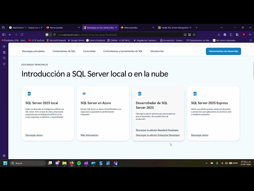Click 'Más información' under SQL Server en Azure
Screen dimensions: 254x191
[89, 135]
